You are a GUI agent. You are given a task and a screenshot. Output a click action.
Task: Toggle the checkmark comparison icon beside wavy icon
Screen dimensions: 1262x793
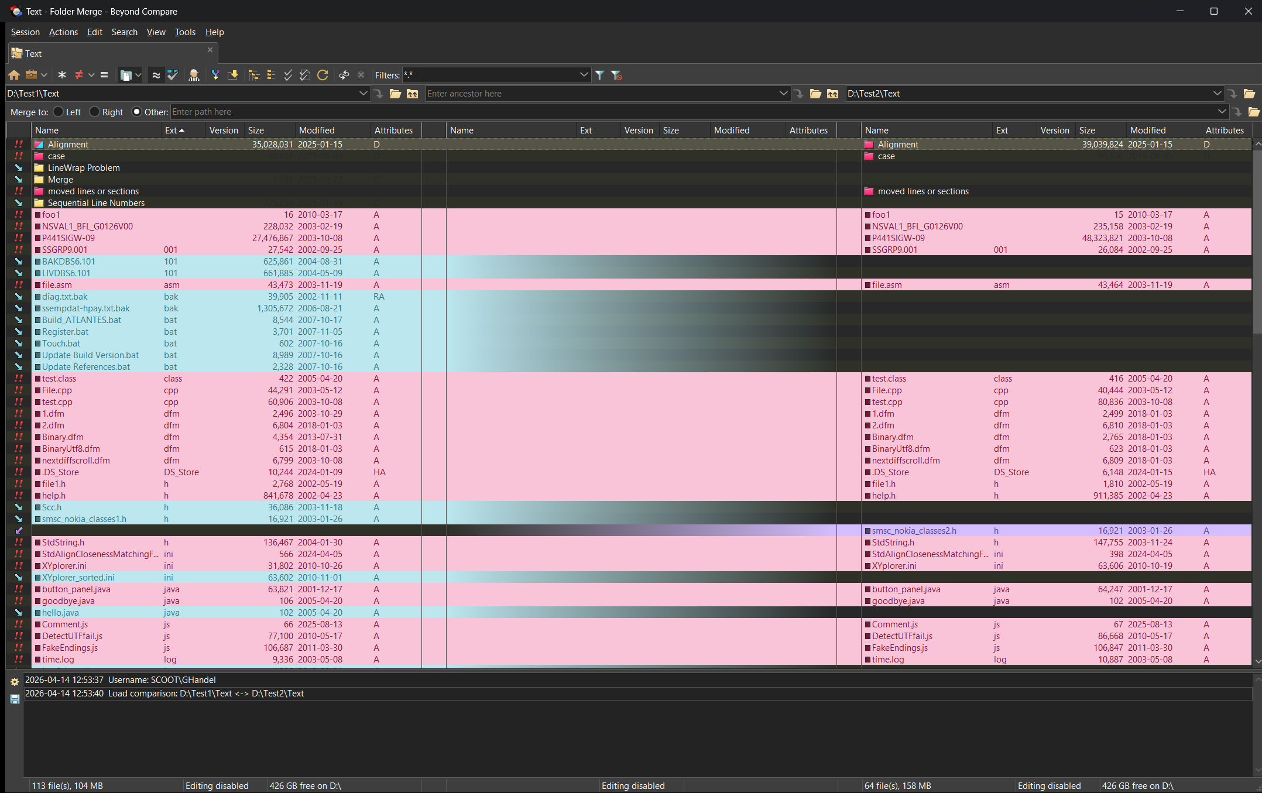[x=173, y=75]
